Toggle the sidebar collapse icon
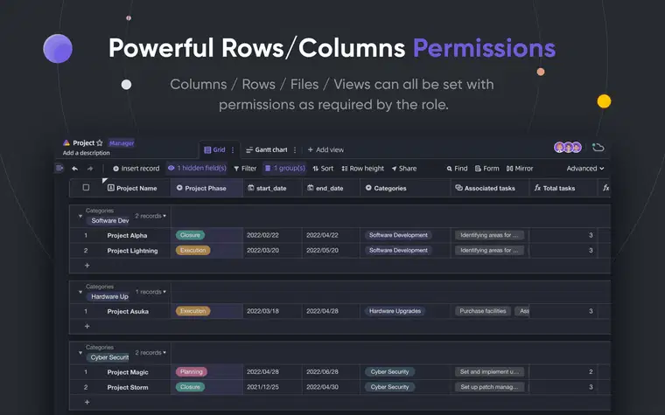Screen dimensions: 665x415 (59, 168)
